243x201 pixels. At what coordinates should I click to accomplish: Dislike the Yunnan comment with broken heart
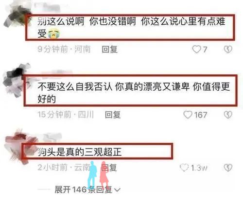tap(228, 167)
